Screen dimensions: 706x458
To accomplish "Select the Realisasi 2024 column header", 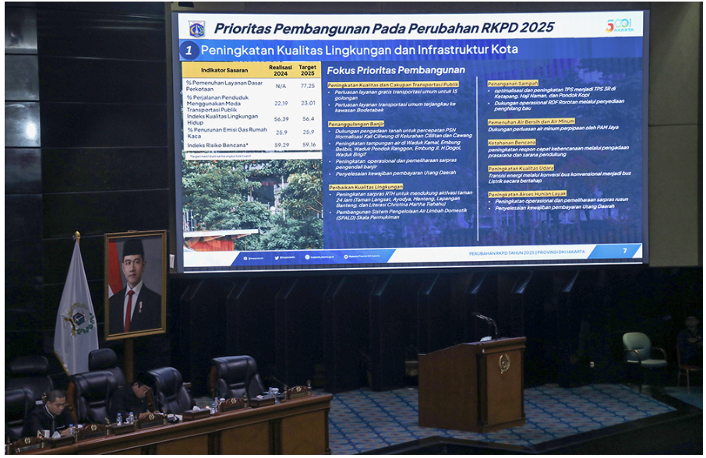I will 281,70.
